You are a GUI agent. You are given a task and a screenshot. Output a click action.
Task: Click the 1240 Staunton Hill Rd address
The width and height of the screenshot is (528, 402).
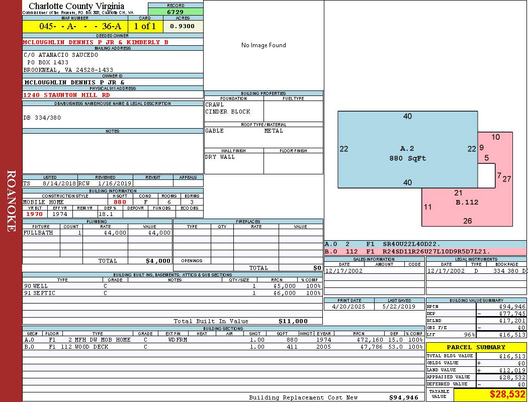66,95
